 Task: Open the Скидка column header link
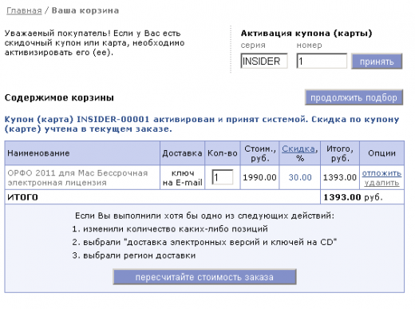click(x=298, y=149)
